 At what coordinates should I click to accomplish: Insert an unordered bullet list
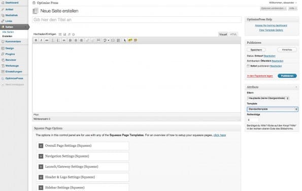[x=53, y=40]
